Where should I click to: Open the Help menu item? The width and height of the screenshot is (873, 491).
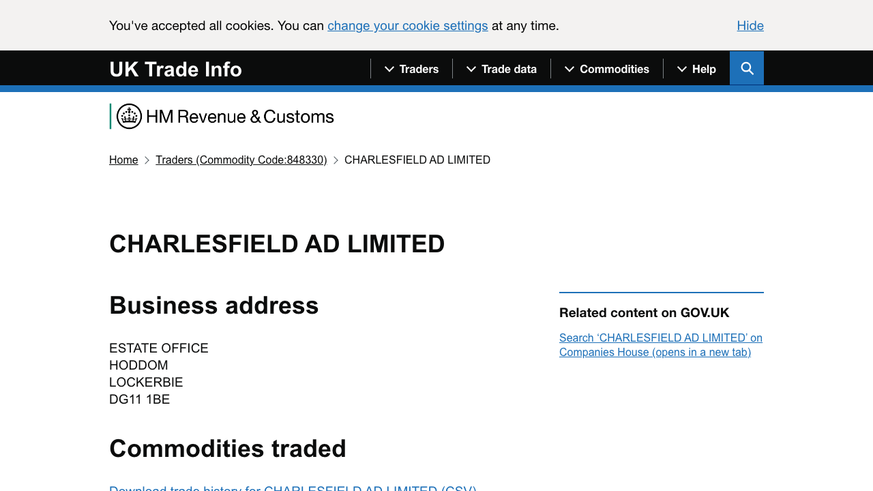705,69
